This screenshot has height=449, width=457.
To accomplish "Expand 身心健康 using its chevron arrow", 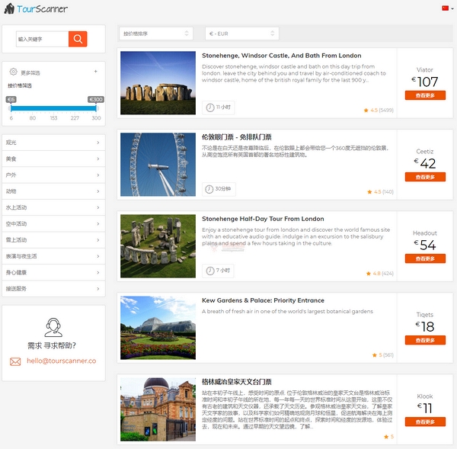I will click(x=98, y=272).
